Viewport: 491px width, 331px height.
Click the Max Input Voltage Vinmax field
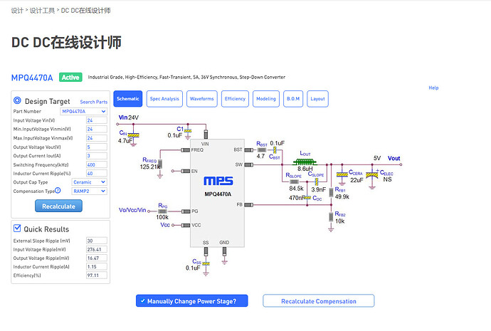97,138
